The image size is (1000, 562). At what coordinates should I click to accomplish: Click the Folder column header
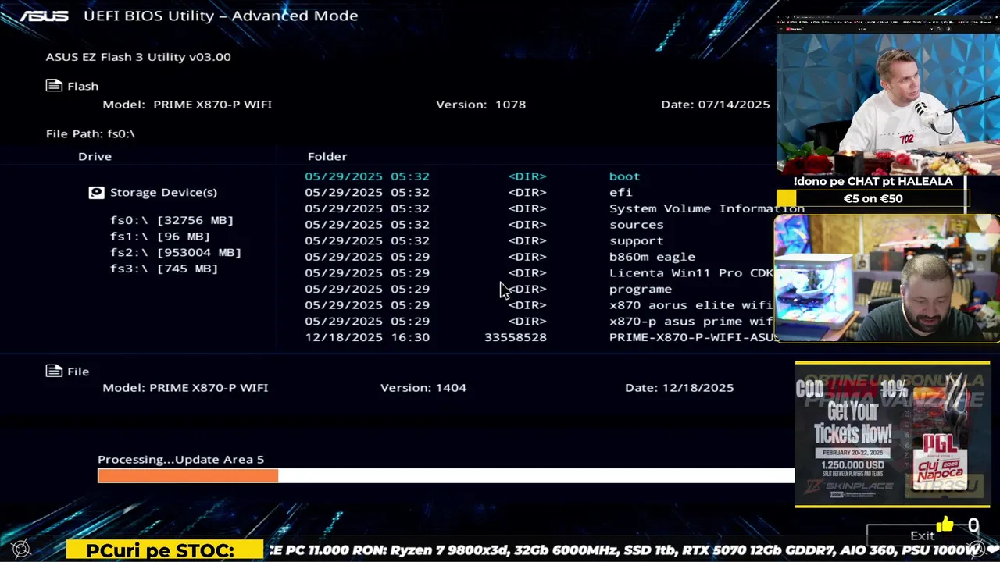point(327,156)
